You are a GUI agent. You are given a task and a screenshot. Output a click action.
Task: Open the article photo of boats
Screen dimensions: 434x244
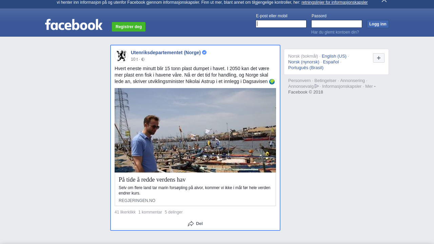click(x=195, y=130)
